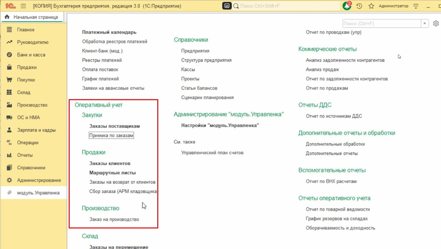Screen dimensions: 441x249
Task: Open Отчет по источникам ДДС
Action: click(334, 116)
